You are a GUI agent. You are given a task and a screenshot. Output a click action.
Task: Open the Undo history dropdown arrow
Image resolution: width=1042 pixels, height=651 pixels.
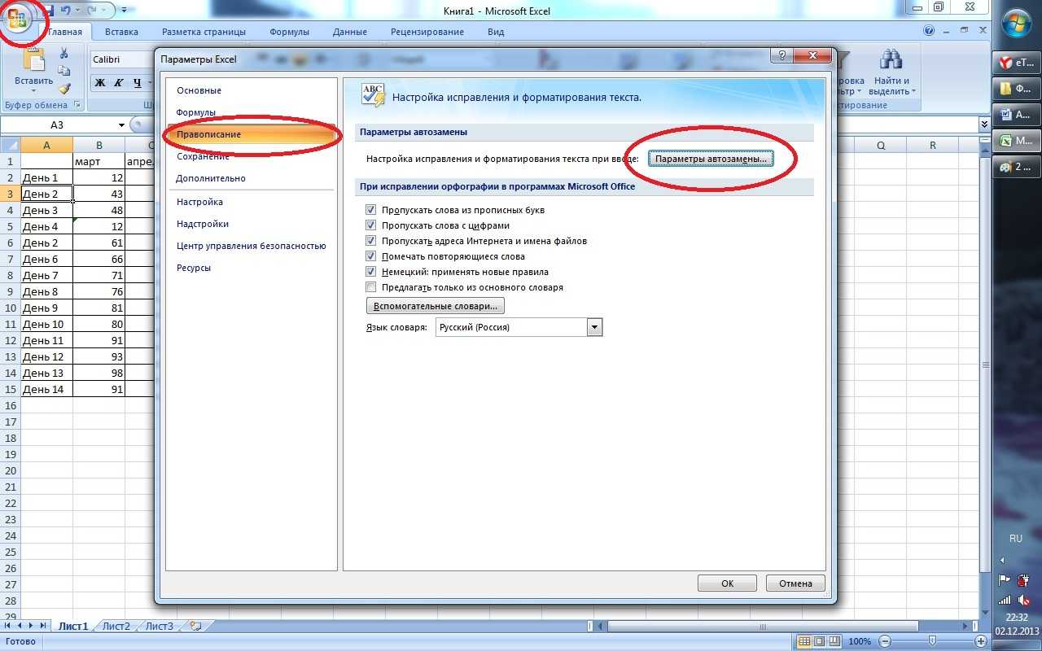[x=77, y=11]
